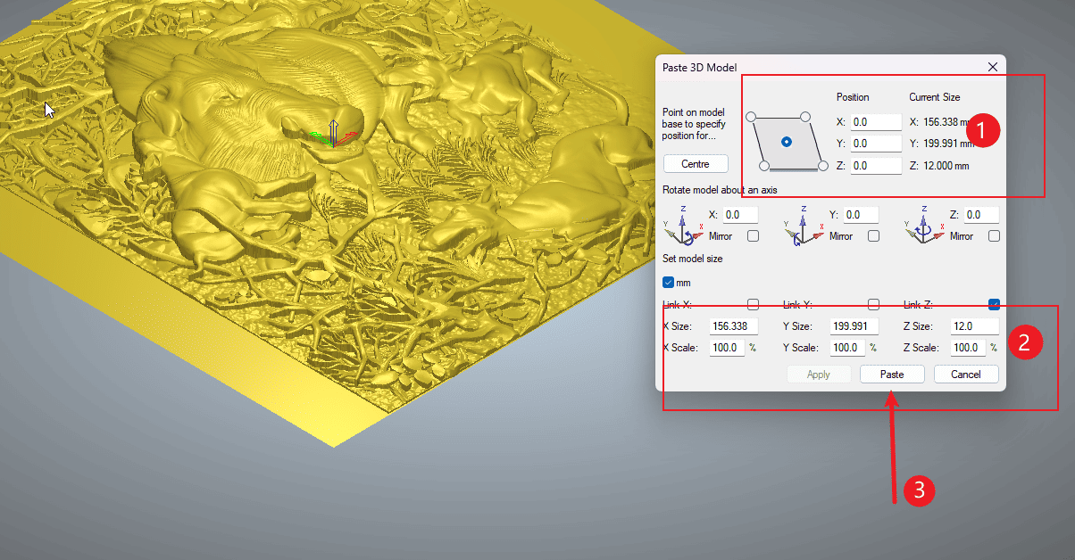Click the Position X input field
This screenshot has height=560, width=1075.
click(x=875, y=122)
